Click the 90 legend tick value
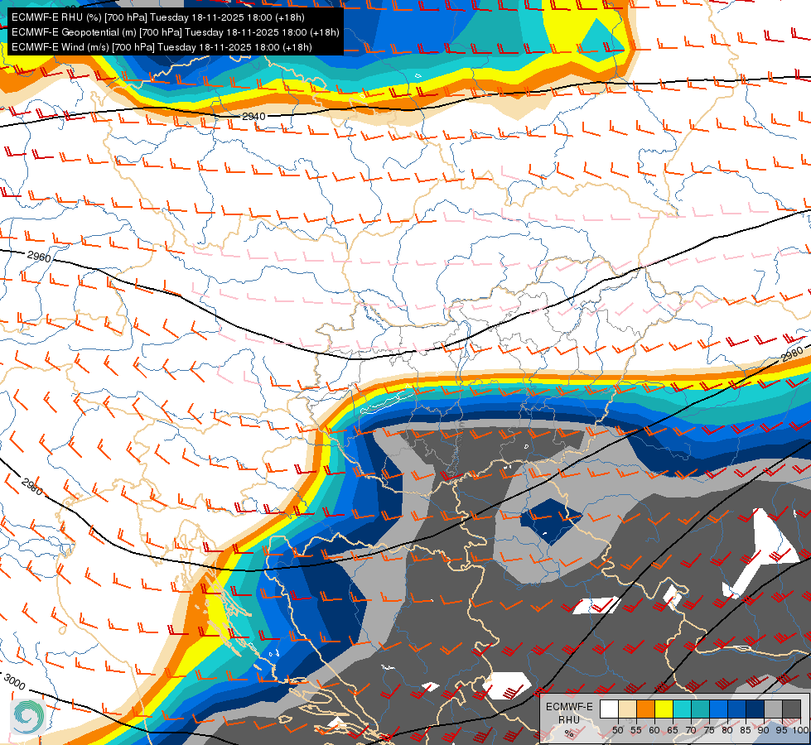811x745 pixels. 764,730
